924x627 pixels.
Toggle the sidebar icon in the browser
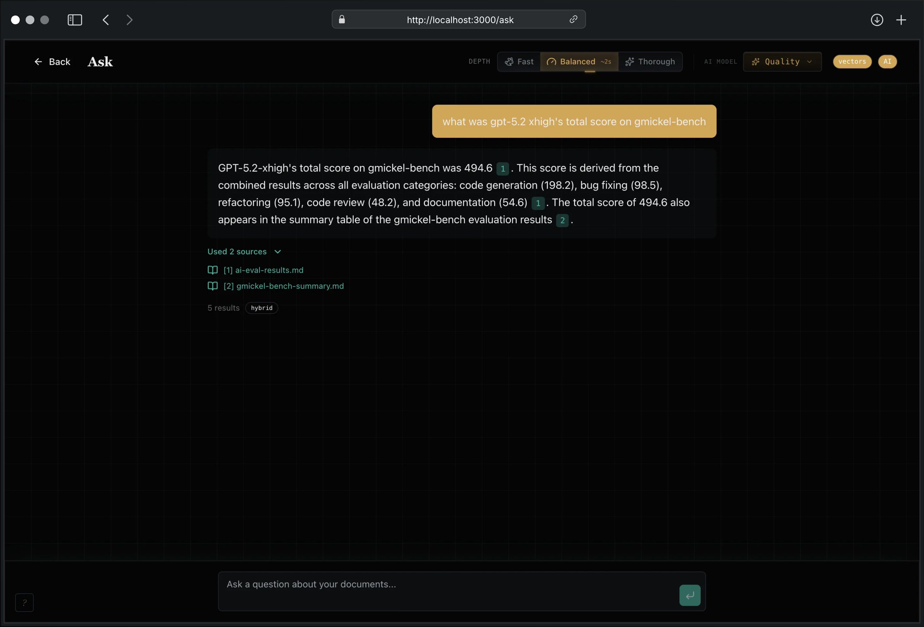pyautogui.click(x=74, y=20)
